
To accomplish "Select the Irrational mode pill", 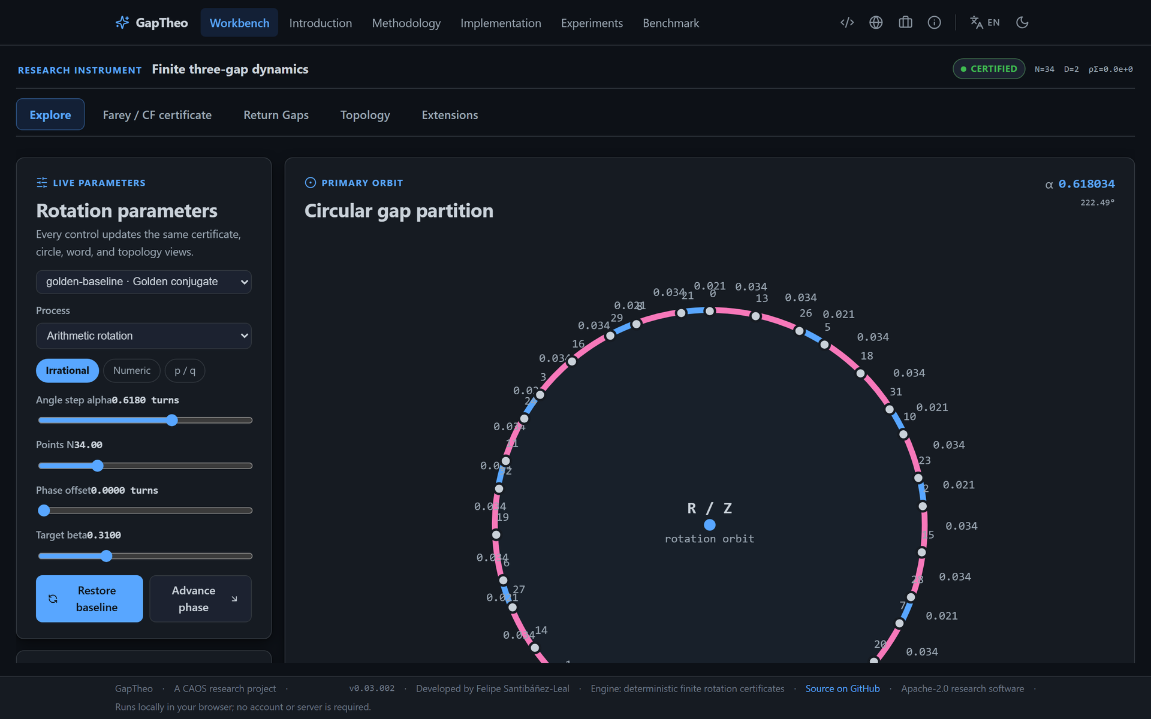I will coord(67,371).
